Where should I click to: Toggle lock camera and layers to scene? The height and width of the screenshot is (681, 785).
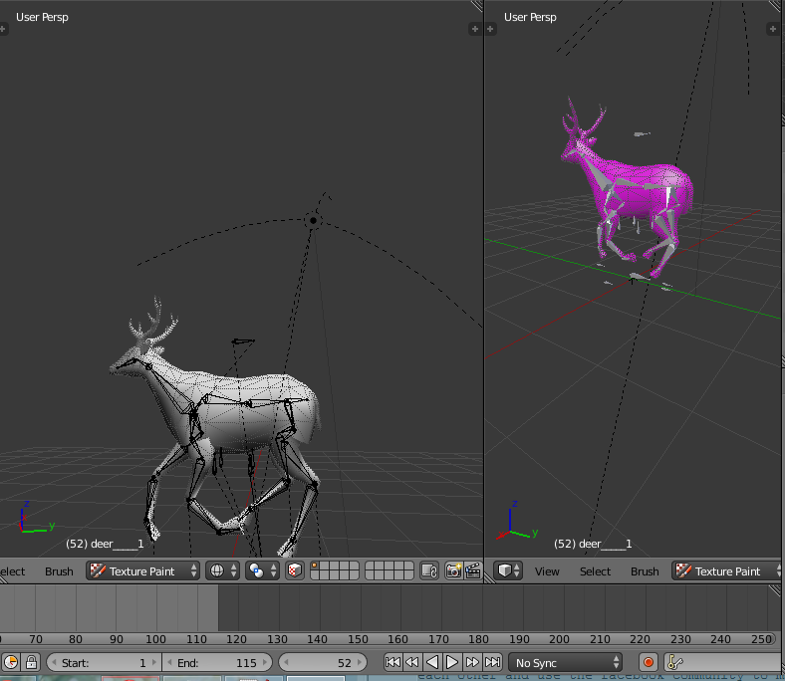pyautogui.click(x=429, y=570)
